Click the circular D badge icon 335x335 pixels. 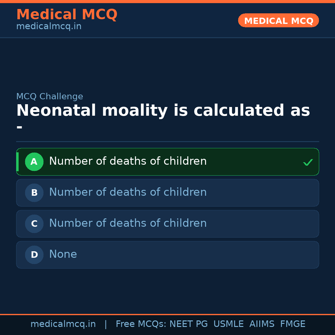(34, 255)
